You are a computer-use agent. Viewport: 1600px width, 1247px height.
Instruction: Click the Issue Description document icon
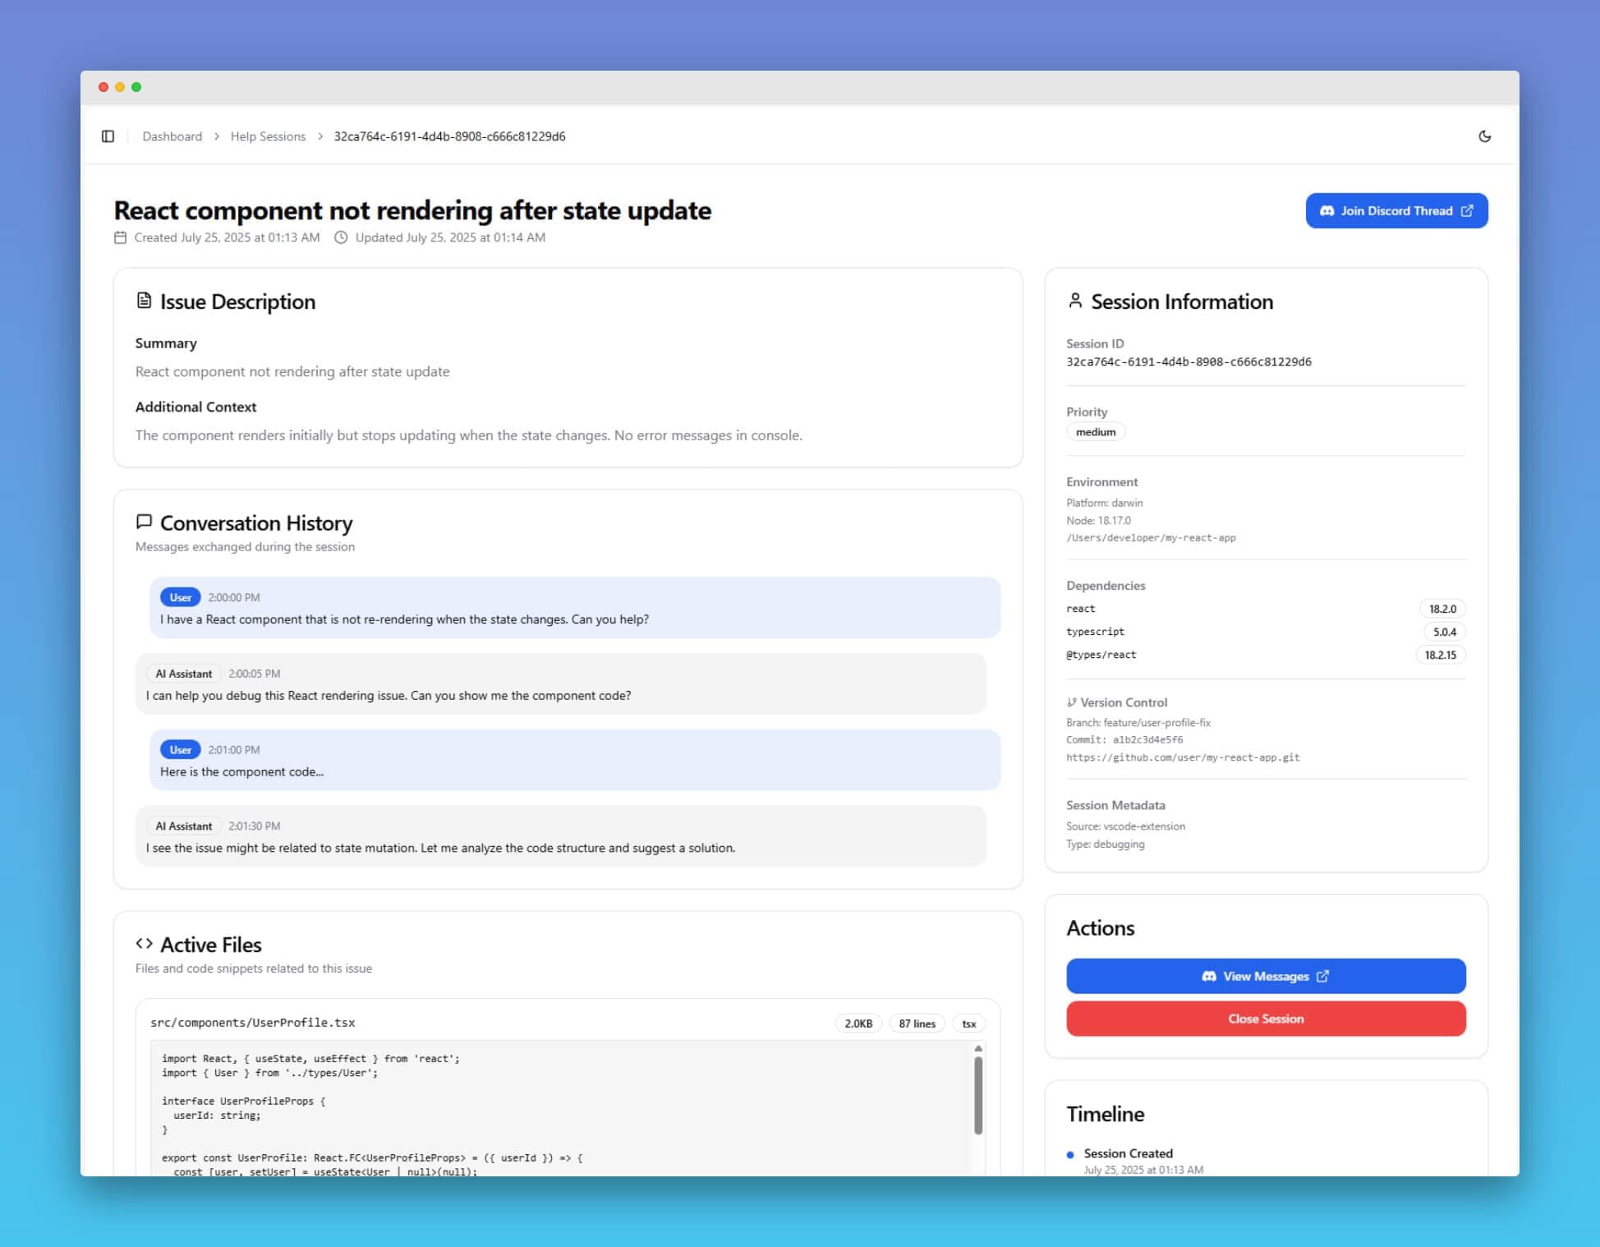point(145,301)
